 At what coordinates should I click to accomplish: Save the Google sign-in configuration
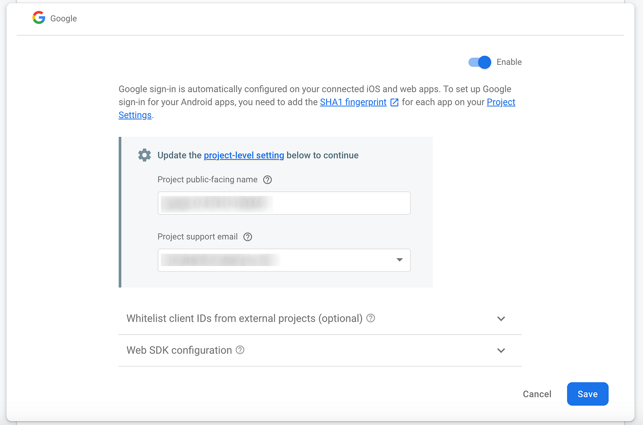pyautogui.click(x=587, y=394)
